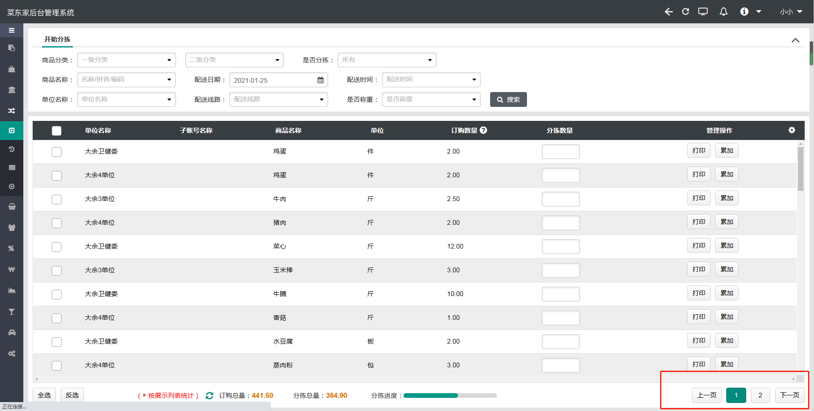Viewport: 814px width, 411px height.
Task: Click the refresh statistics icon near totals
Action: pyautogui.click(x=209, y=396)
